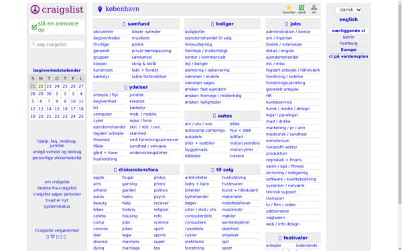This screenshot has height=251, width=402.
Task: Open the boligbytte category
Action: (194, 31)
